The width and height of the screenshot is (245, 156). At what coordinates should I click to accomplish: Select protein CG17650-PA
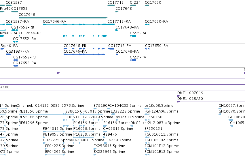(147, 49)
